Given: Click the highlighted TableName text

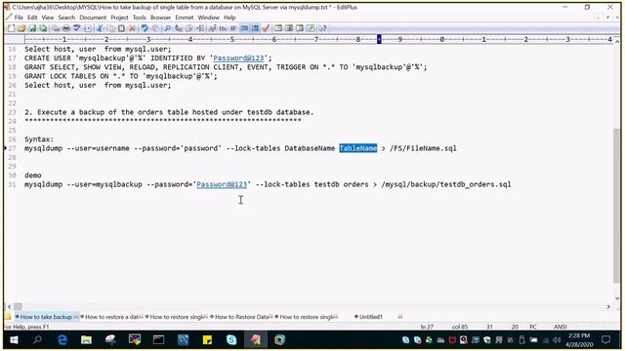Looking at the screenshot, I should coord(358,148).
